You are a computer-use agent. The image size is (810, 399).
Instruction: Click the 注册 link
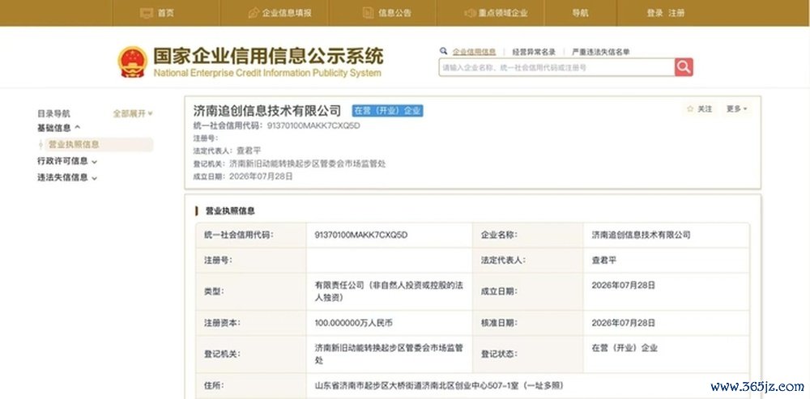(676, 13)
